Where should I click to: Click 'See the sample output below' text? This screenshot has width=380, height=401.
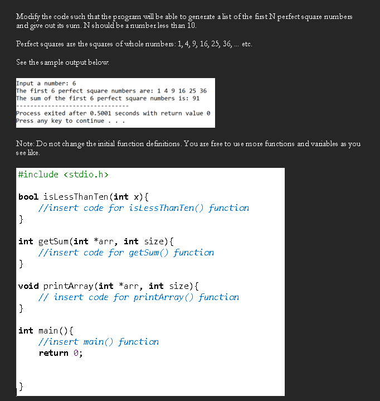click(x=62, y=62)
